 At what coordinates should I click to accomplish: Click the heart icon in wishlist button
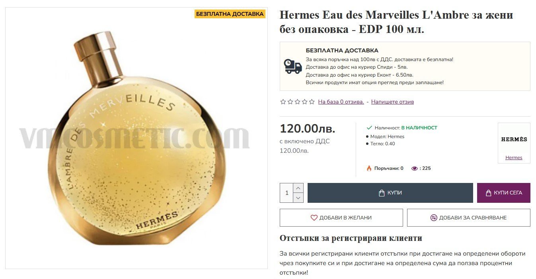pos(314,217)
